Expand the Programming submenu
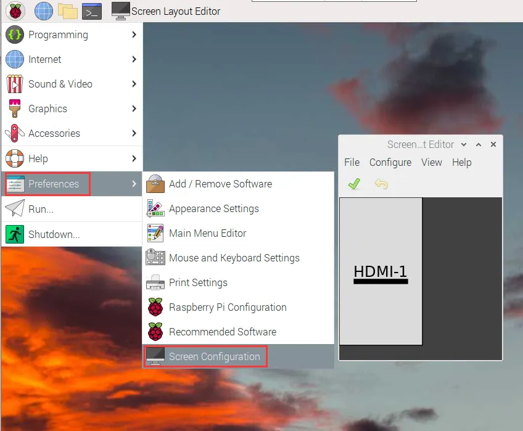This screenshot has height=431, width=523. (x=72, y=35)
